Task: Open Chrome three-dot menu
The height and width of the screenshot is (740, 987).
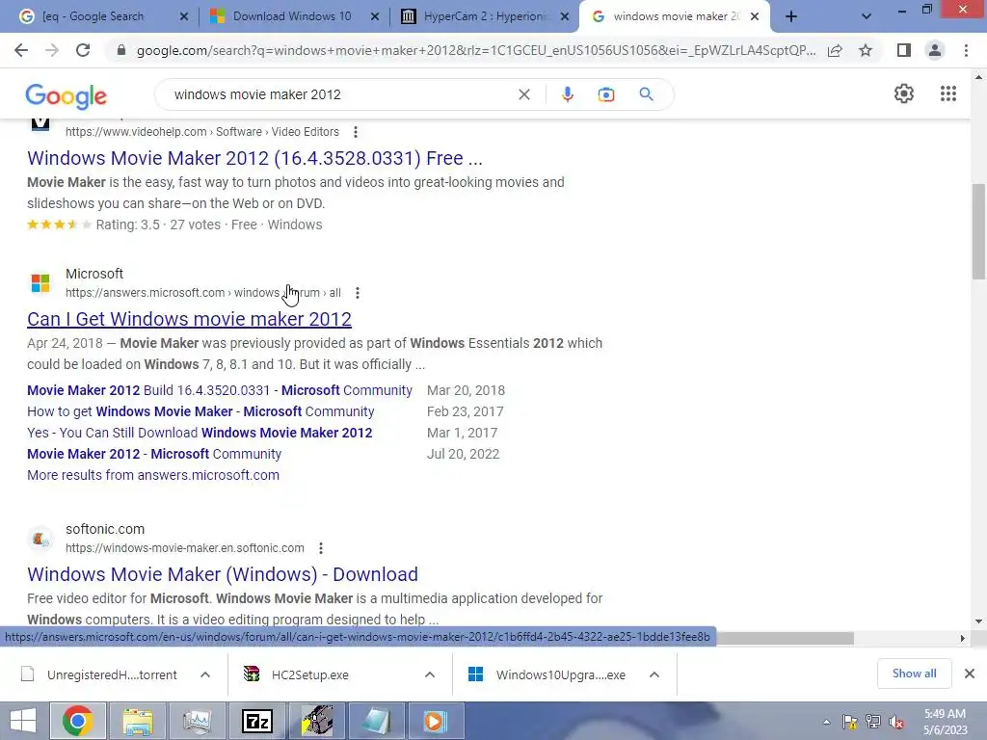Action: tap(966, 50)
